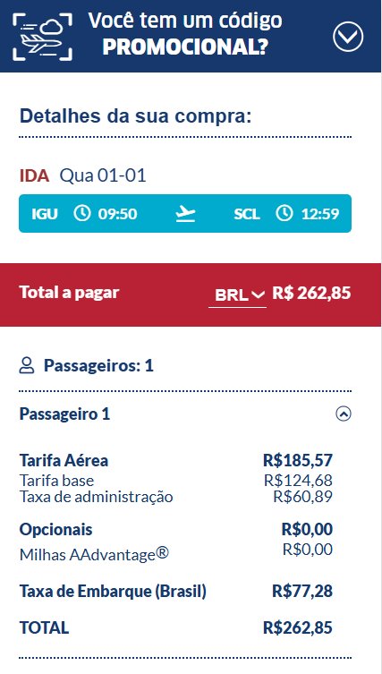This screenshot has height=674, width=382.
Task: Click the airplane and cloud promo icon
Action: point(43,36)
